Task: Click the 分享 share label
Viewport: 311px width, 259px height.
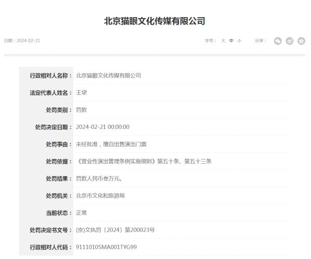Action: click(260, 40)
